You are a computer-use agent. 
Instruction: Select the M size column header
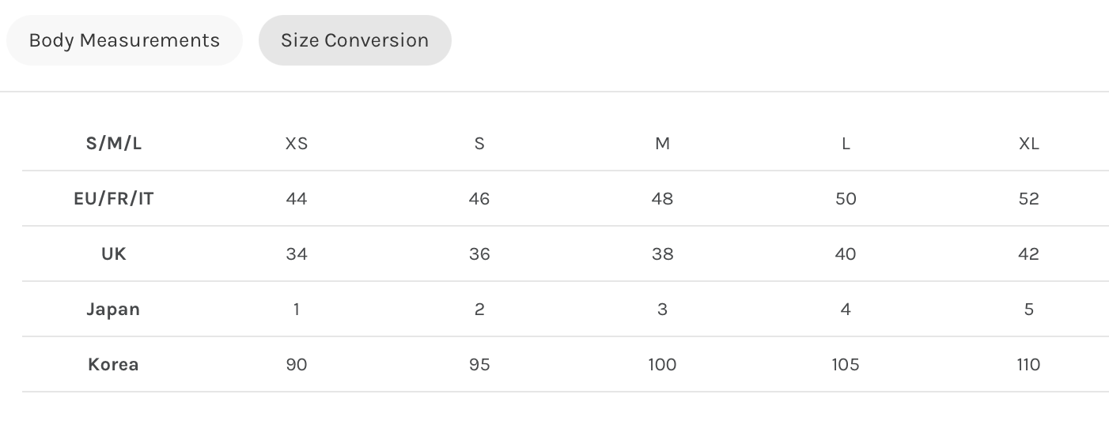pyautogui.click(x=663, y=143)
